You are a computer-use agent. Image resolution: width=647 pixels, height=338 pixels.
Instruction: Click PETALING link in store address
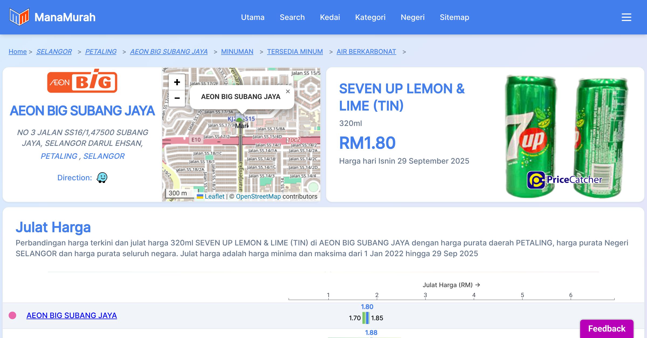59,156
